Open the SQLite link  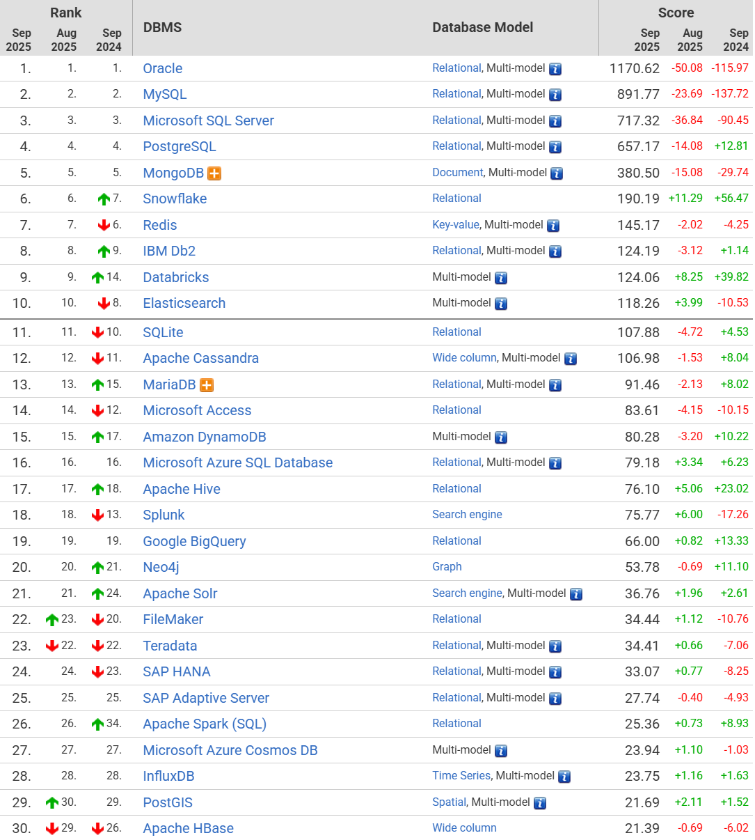[163, 332]
